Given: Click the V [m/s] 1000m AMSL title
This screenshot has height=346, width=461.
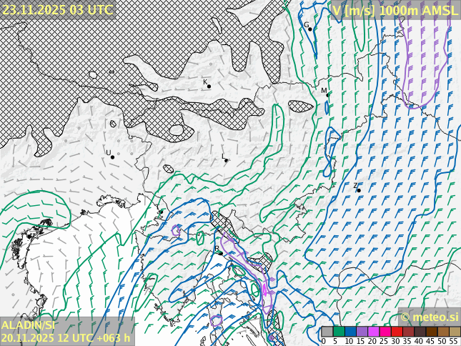Looking at the screenshot, I should (395, 9).
